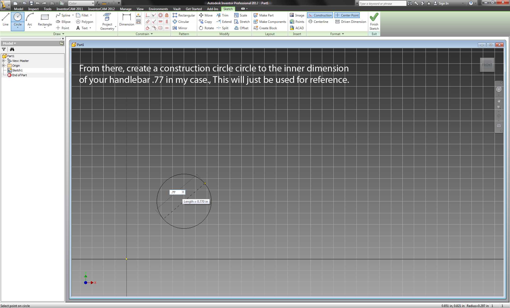Choose the Fillet tool
Viewport: 510px width, 308px height.
82,15
